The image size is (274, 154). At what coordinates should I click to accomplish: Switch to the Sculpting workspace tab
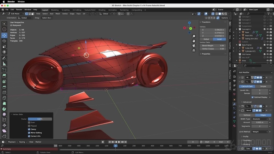coord(66,10)
